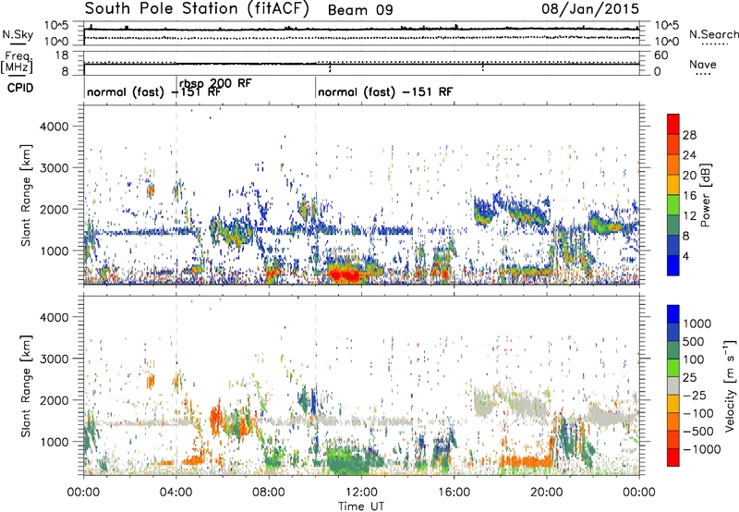Click the '20:00' time axis label
The width and height of the screenshot is (739, 512).
click(x=547, y=493)
